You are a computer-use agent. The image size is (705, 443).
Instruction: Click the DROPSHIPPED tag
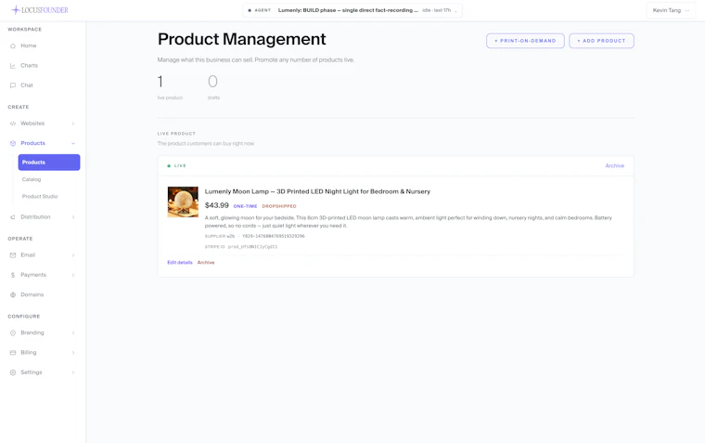coord(279,207)
